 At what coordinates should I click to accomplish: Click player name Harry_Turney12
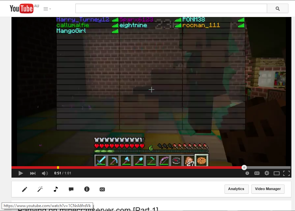[x=83, y=20]
